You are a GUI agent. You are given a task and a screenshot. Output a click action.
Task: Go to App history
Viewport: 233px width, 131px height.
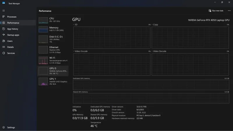click(x=18, y=29)
